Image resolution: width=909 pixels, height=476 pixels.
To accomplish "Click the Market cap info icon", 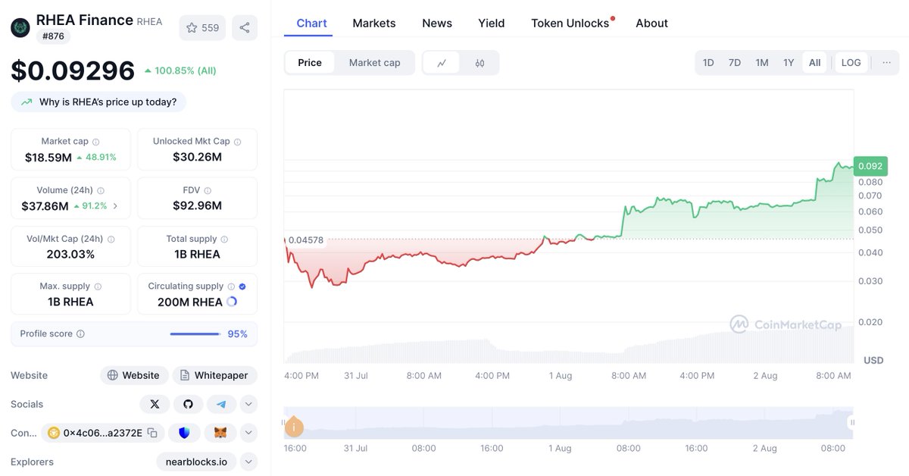I will point(95,142).
